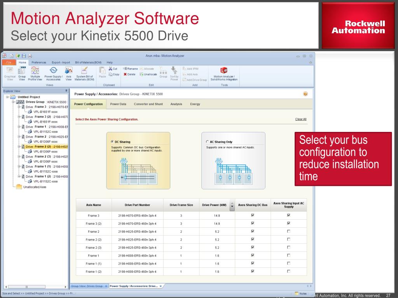Uncheck Axes Sharing DC Bus for Frame 3 (2)

click(x=253, y=223)
